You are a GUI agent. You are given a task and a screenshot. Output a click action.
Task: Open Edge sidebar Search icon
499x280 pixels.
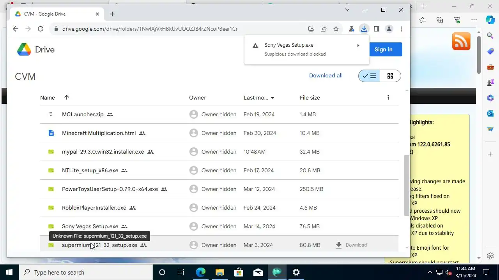[x=490, y=36]
